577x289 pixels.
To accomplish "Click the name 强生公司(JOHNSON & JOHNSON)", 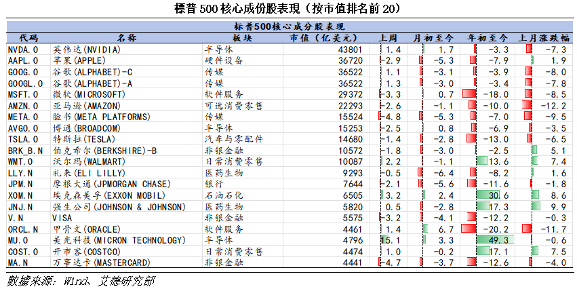I will click(x=119, y=206).
